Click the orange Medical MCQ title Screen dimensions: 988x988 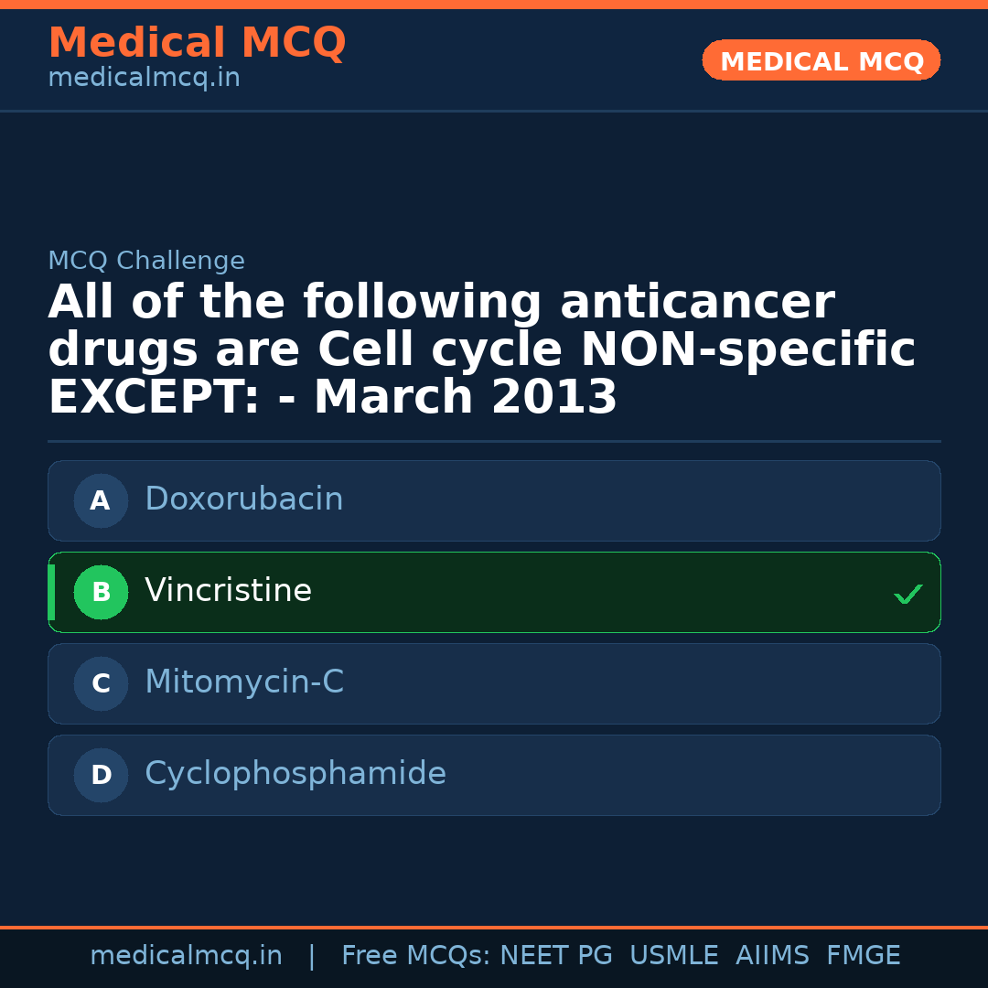197,43
